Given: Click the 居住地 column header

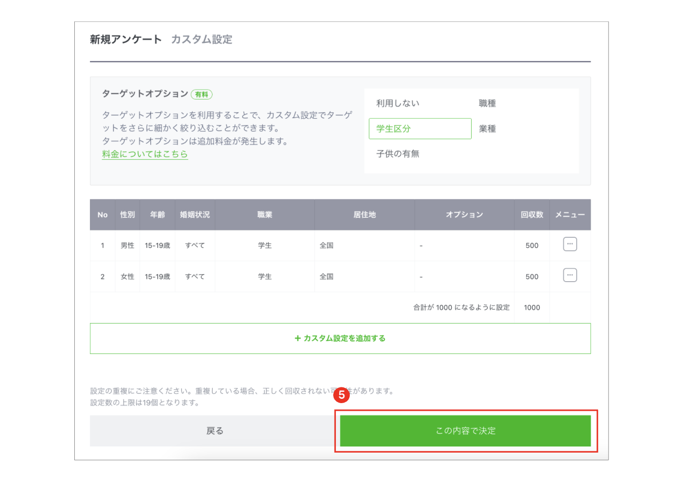Looking at the screenshot, I should [x=365, y=215].
